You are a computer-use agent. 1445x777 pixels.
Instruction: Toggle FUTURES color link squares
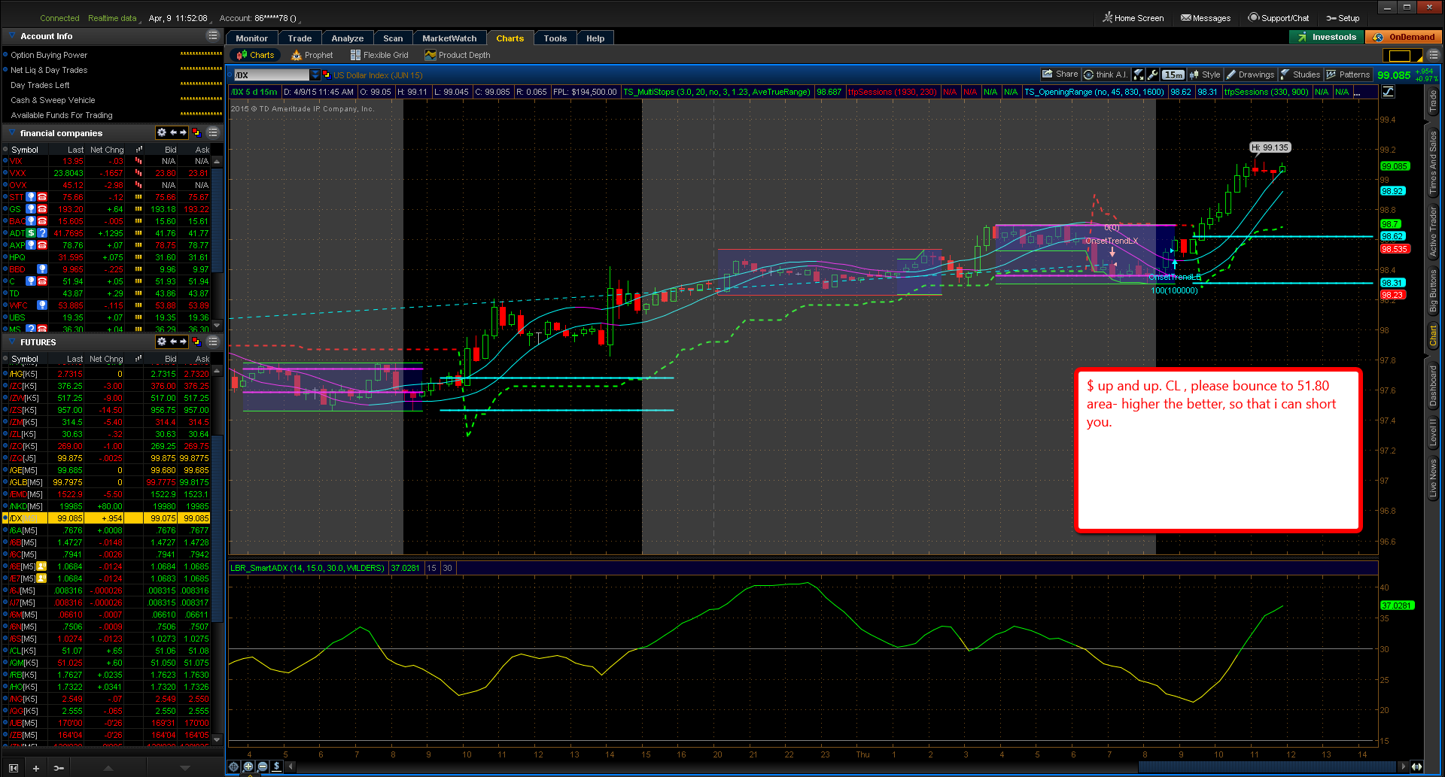196,341
